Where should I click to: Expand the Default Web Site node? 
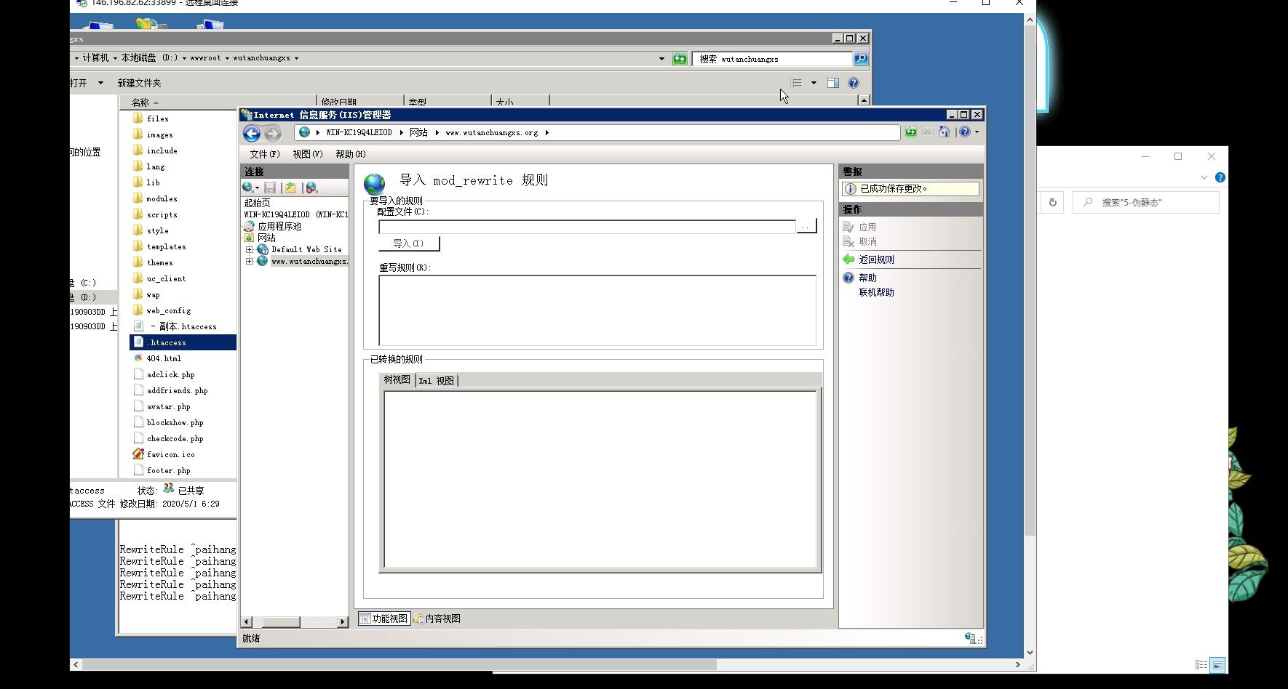click(x=249, y=249)
